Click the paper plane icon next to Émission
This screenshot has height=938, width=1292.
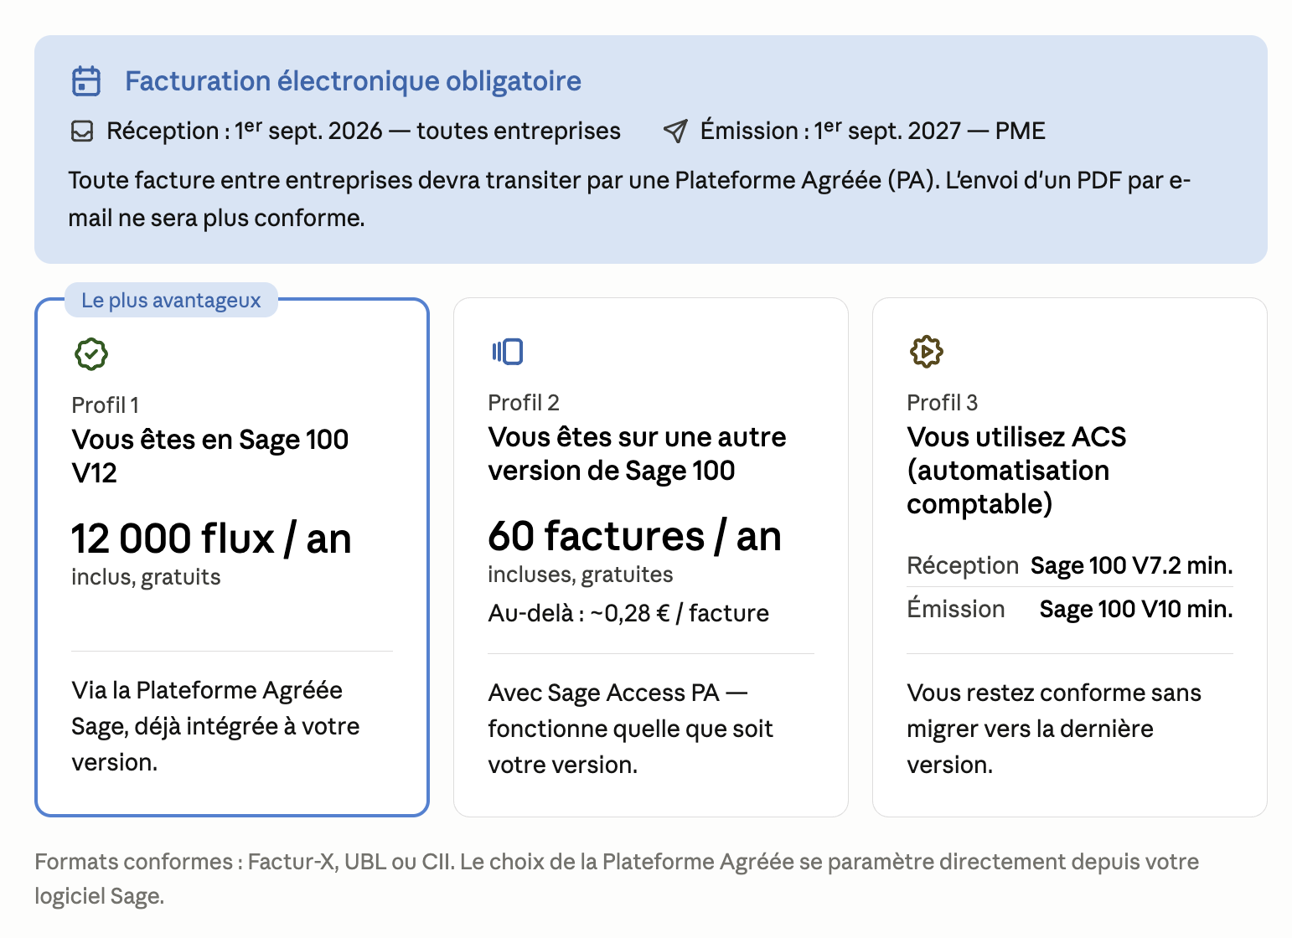(x=675, y=131)
